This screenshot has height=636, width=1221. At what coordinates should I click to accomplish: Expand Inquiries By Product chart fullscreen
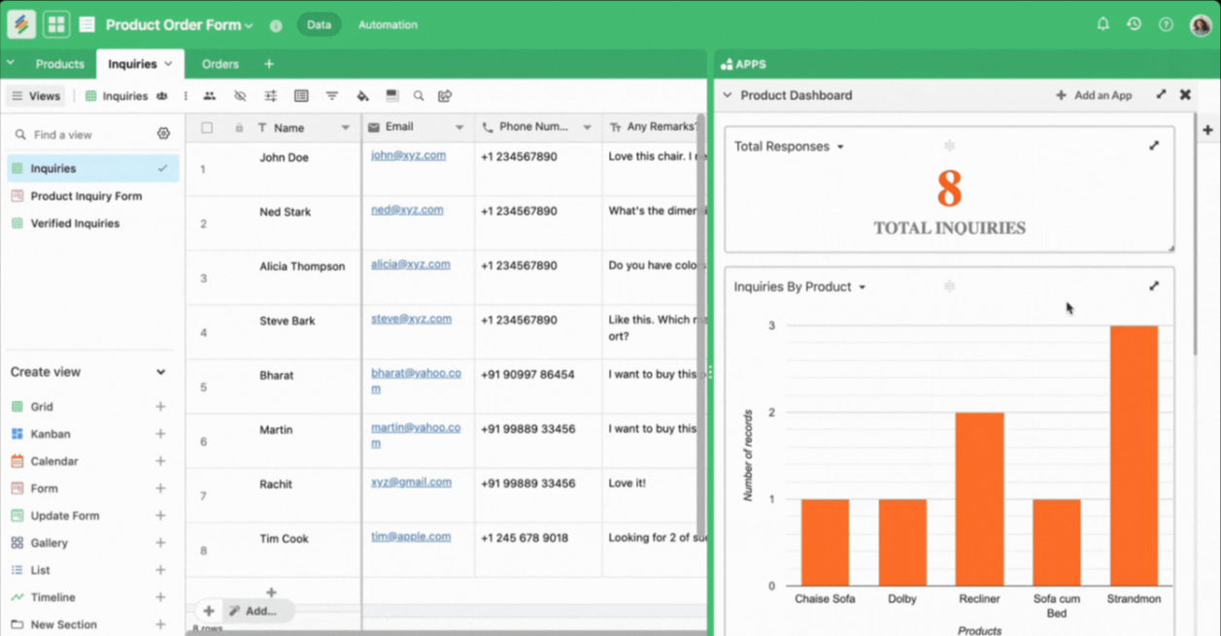[1154, 286]
